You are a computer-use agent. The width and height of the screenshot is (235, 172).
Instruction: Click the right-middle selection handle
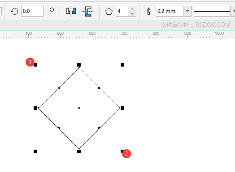coord(122,108)
